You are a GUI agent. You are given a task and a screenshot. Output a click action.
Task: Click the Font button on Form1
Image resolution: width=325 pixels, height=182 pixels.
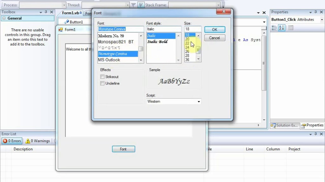pyautogui.click(x=123, y=149)
